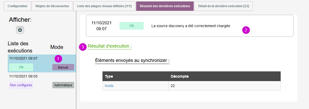The width and height of the screenshot is (309, 109).
Task: Switch to Règles de découvertes tab
Action: coord(52,6)
